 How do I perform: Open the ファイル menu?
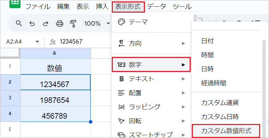coord(38,7)
